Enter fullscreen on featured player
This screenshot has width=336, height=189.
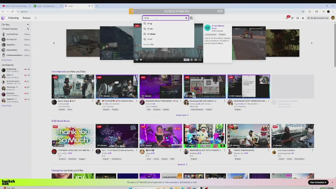(200, 60)
